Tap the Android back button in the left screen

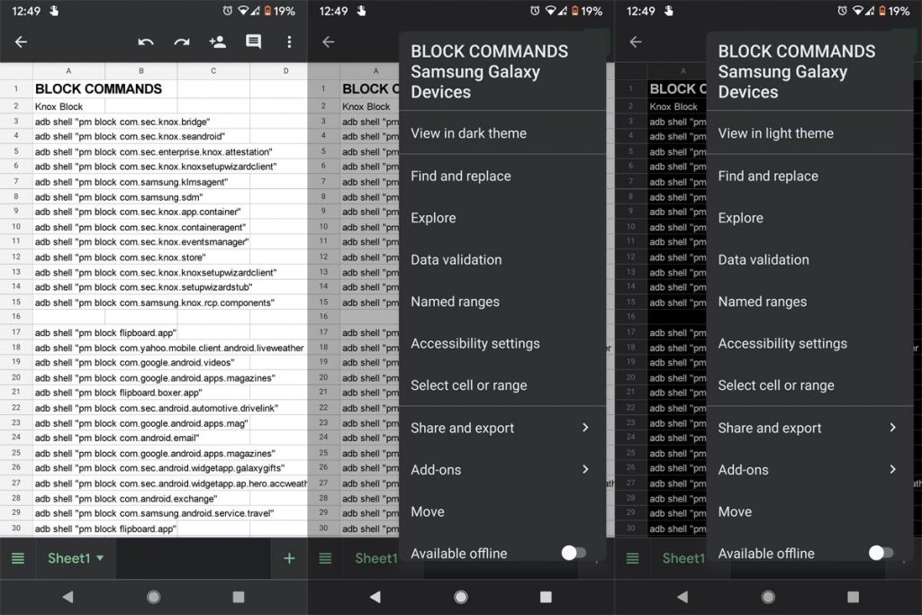tap(68, 597)
